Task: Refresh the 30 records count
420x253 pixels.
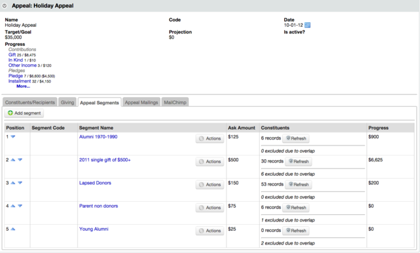Action: point(299,161)
